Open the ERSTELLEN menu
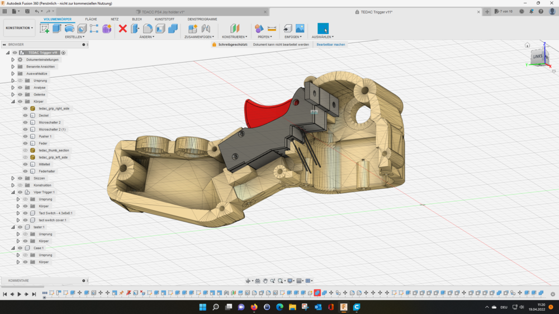The height and width of the screenshot is (314, 559). click(75, 37)
